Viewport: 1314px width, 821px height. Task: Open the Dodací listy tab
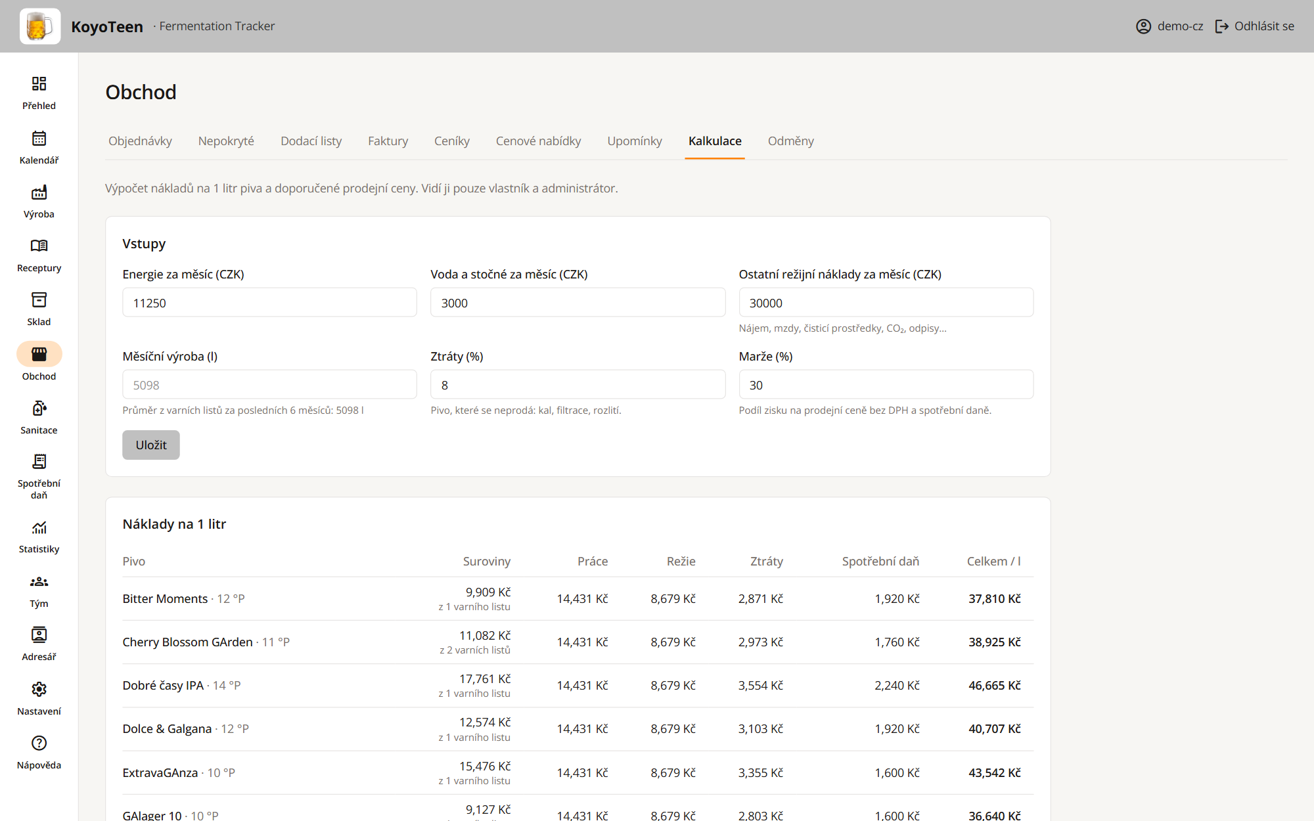click(311, 141)
